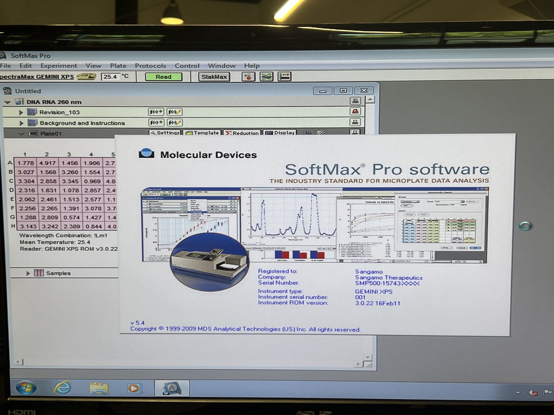Click the printer icon on DNA RNA 260 nm row
The width and height of the screenshot is (554, 415).
[355, 101]
